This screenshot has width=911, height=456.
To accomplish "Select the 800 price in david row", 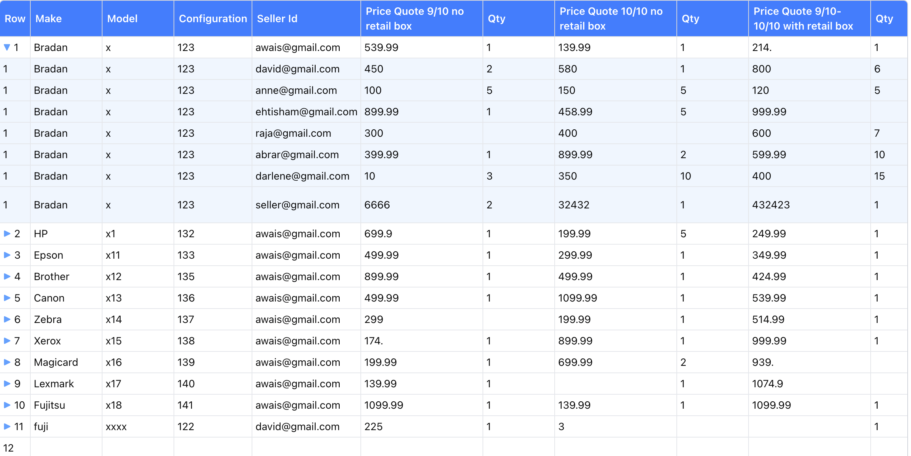I will (x=810, y=69).
